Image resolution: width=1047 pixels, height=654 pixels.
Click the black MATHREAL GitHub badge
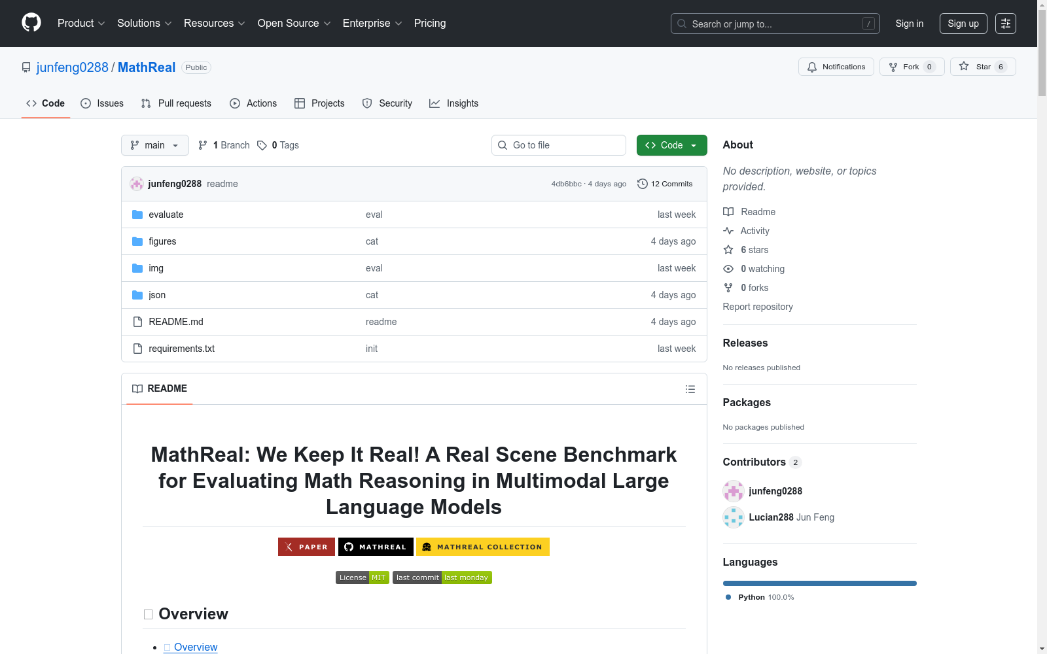click(376, 547)
